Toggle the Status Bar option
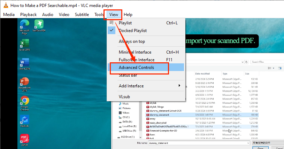Image resolution: width=284 pixels, height=149 pixels. 146,75
